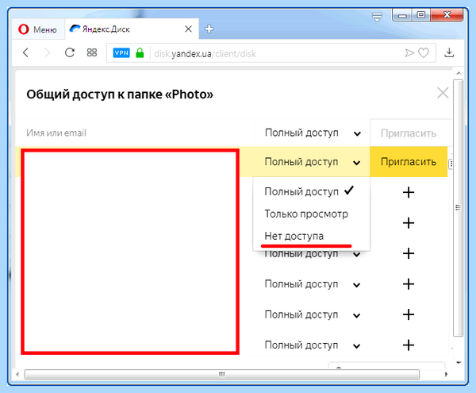Close the Opera window
This screenshot has height=393, width=476.
tap(447, 15)
